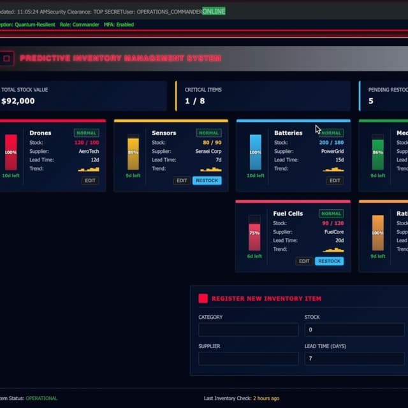The height and width of the screenshot is (408, 408).
Task: Click the Drones card title
Action: [x=40, y=133]
